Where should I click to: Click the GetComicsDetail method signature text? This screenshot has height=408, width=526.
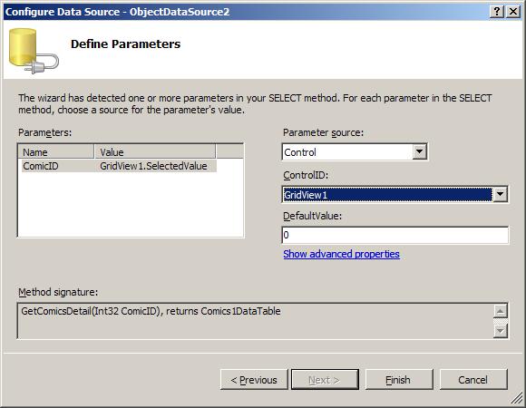151,311
